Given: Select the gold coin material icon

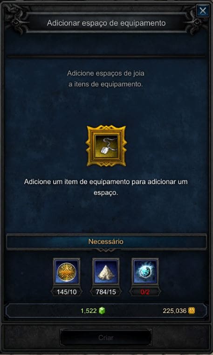Looking at the screenshot, I should (67, 272).
